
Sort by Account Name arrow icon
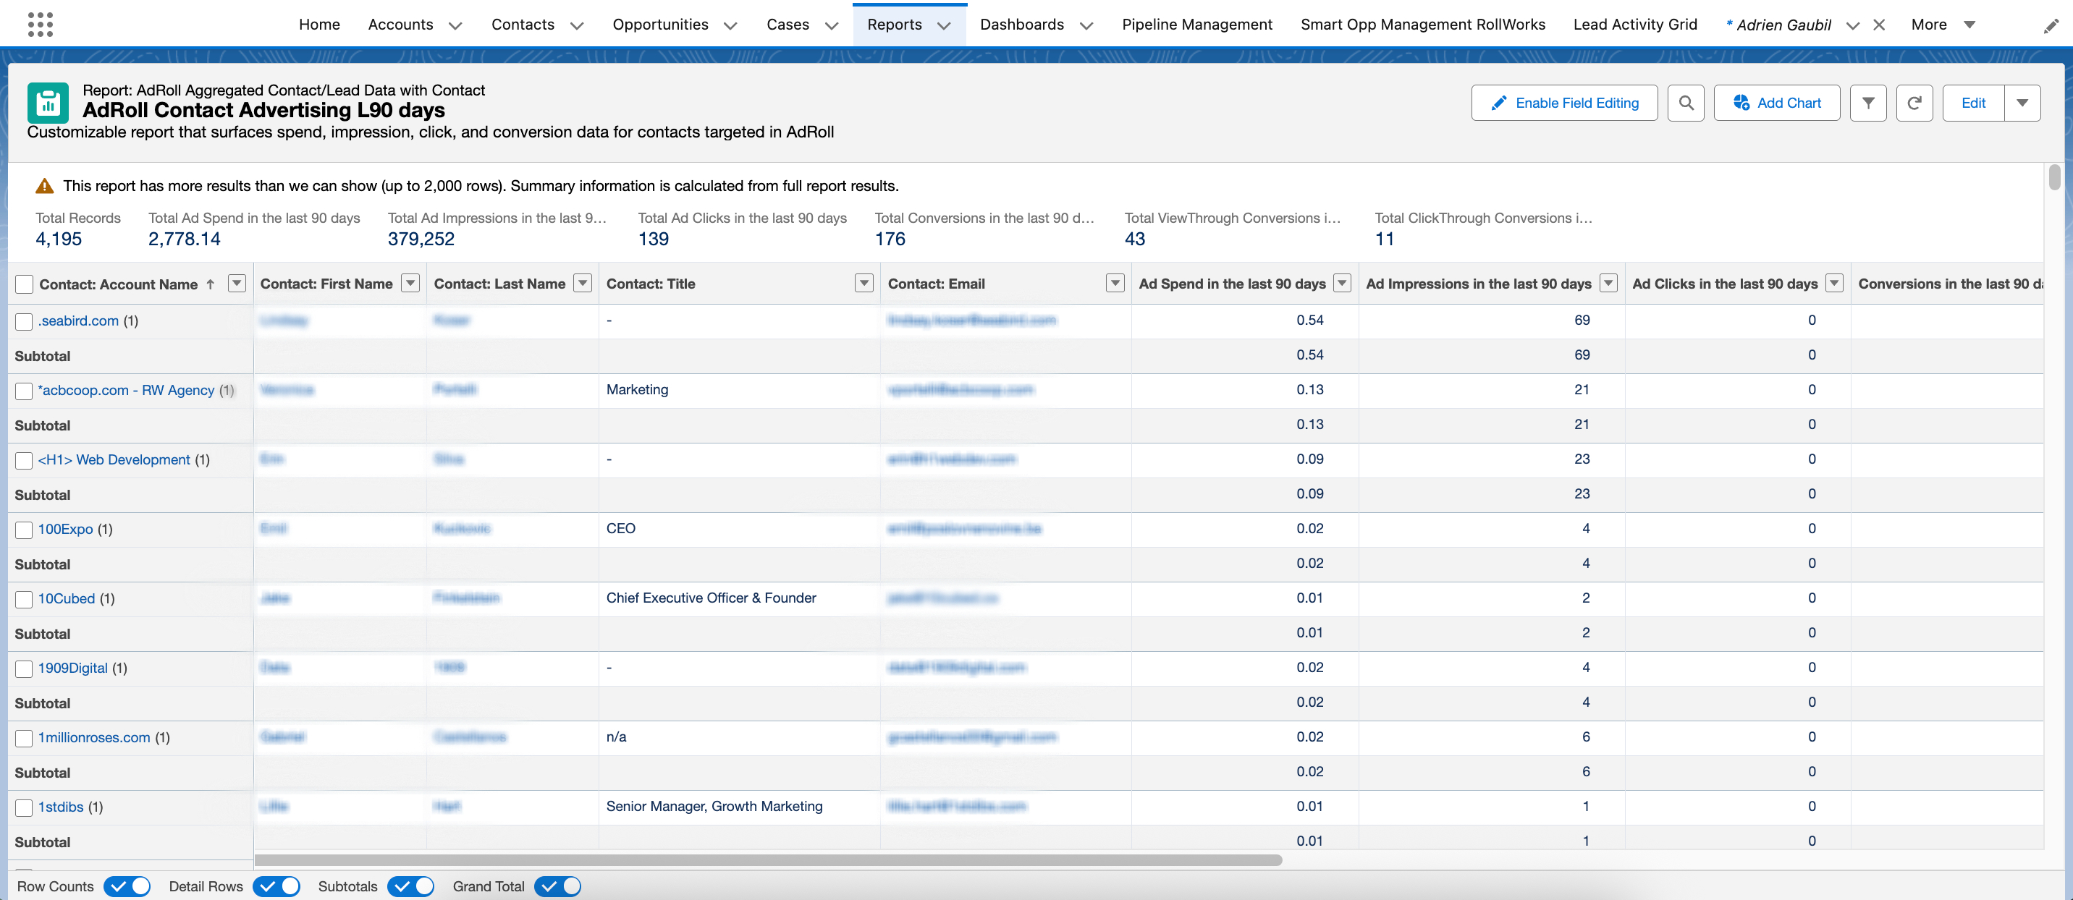click(x=211, y=284)
